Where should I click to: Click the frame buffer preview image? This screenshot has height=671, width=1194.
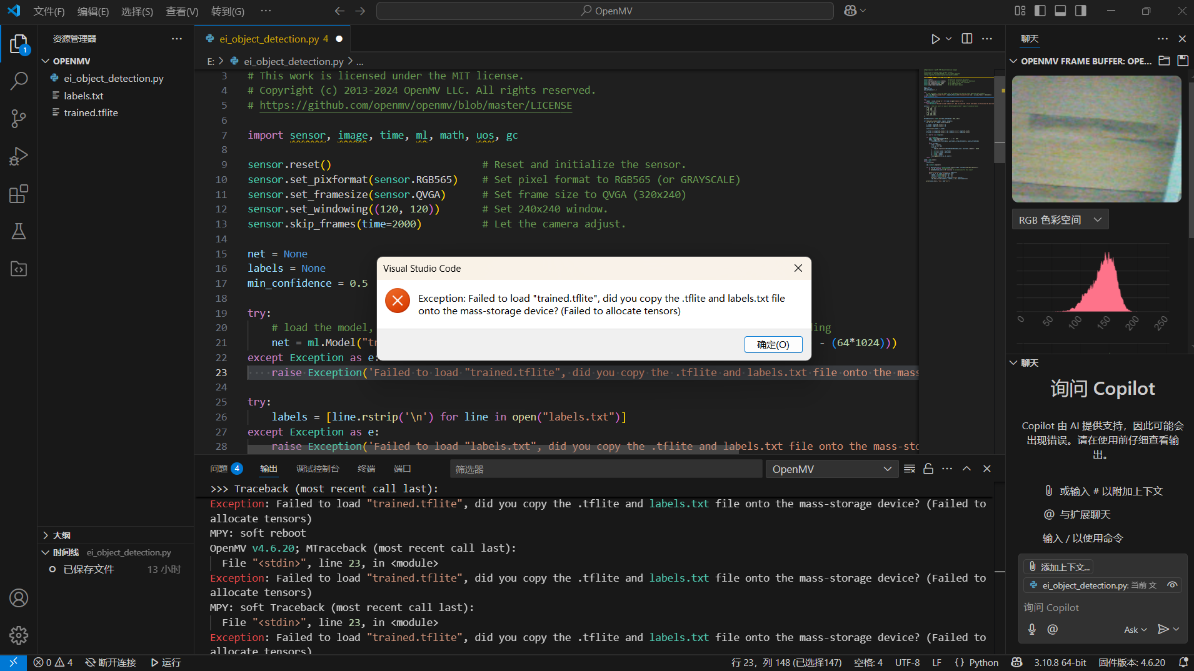[1096, 139]
